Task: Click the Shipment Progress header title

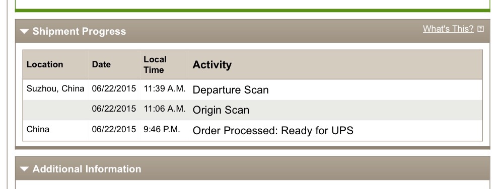Action: 79,31
